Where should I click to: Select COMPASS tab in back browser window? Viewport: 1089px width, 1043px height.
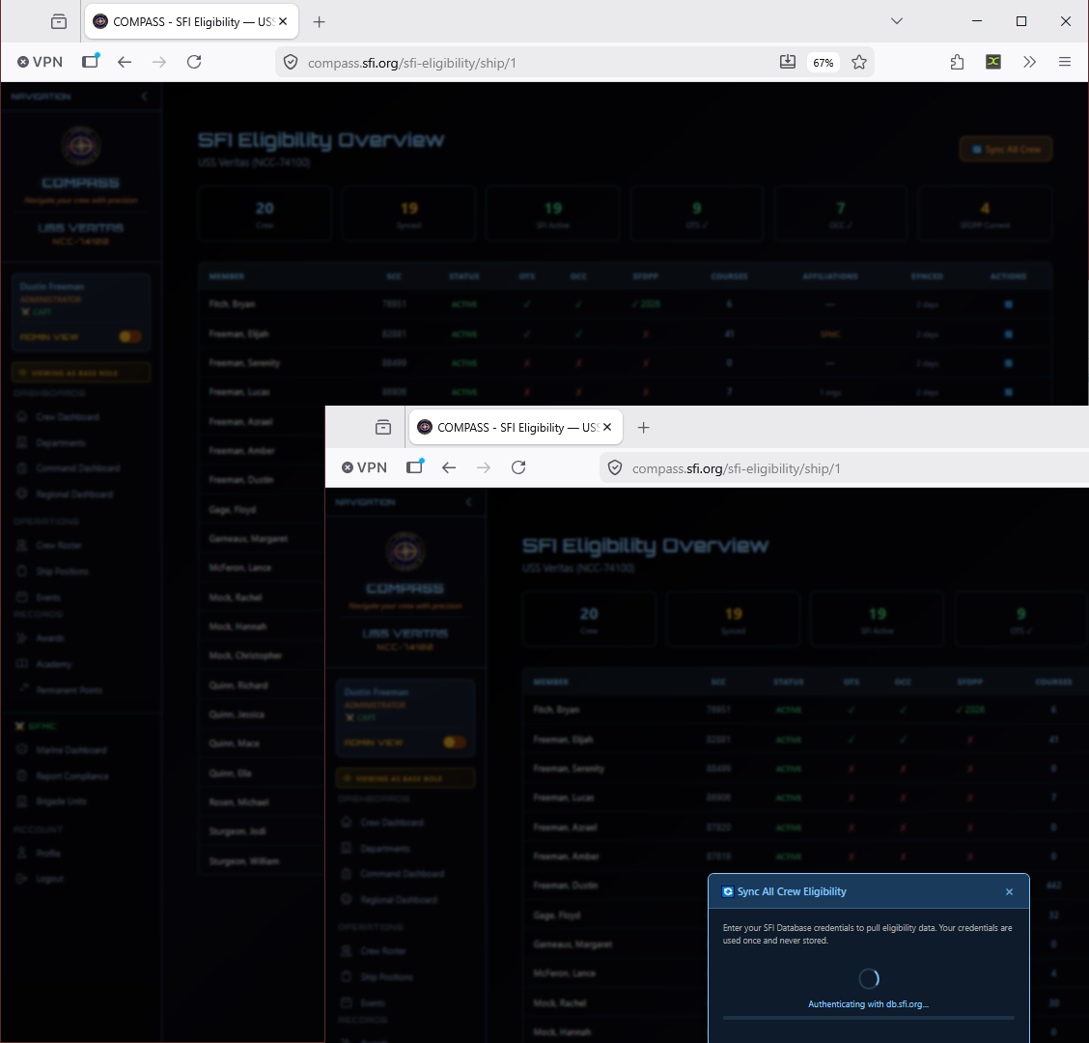tap(192, 21)
